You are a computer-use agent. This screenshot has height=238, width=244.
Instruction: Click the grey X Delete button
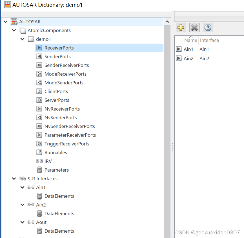(x=194, y=28)
